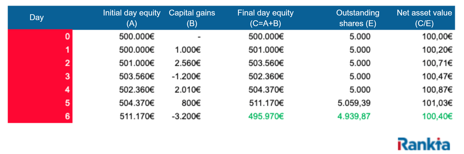Viewport: 464px width, 154px height.
Task: Select the 101,03€ net asset value cell
Action: click(x=437, y=103)
